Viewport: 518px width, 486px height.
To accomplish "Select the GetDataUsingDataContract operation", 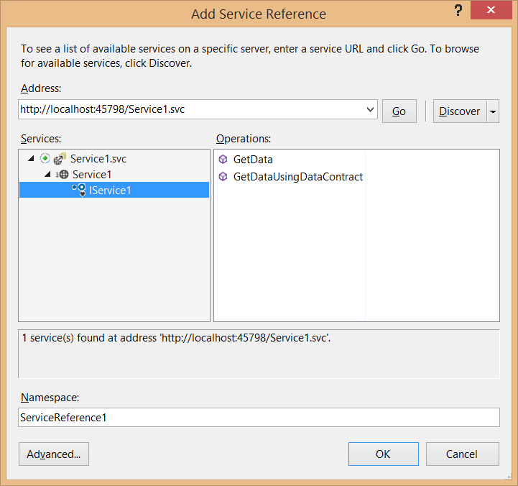I will click(x=298, y=177).
